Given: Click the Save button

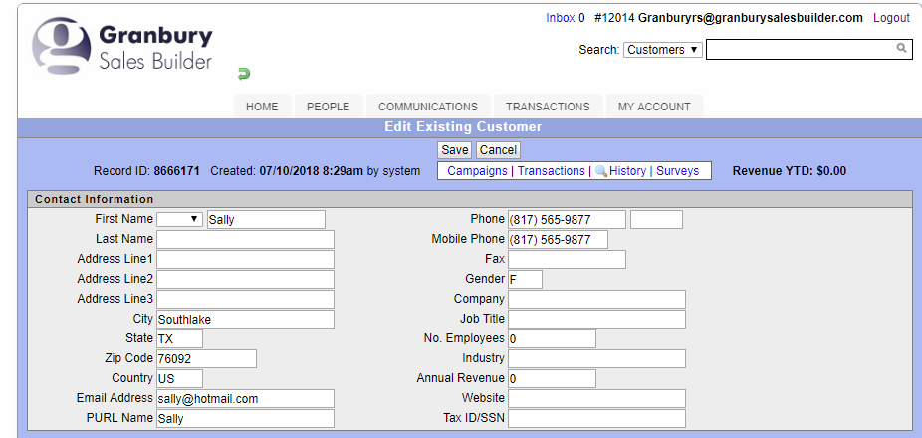Looking at the screenshot, I should tap(455, 150).
